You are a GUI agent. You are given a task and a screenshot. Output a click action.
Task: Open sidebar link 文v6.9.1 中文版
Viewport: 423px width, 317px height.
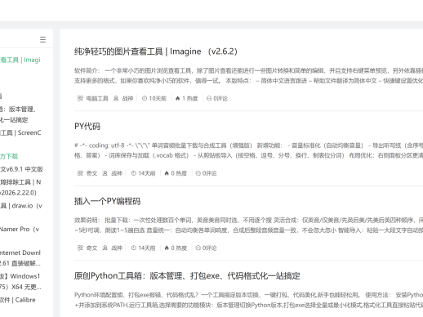tap(21, 169)
